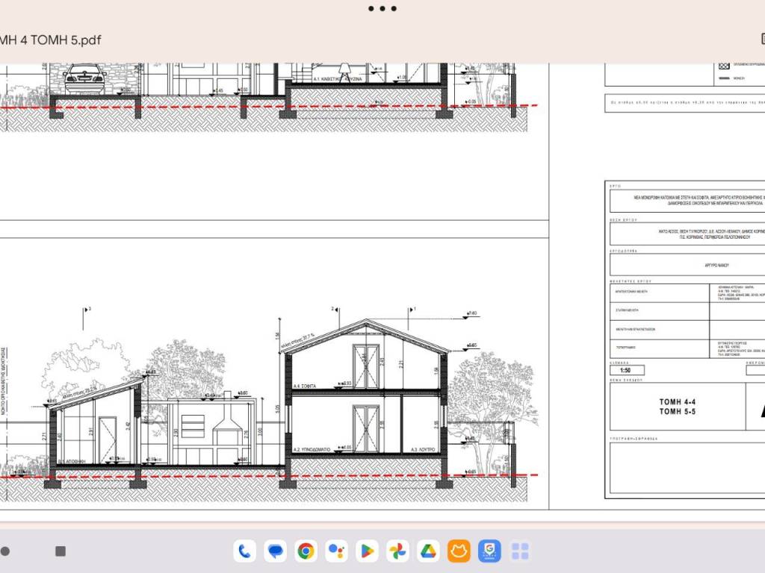Open the blue G app icon
Viewport: 765px width, 573px height.
489,551
